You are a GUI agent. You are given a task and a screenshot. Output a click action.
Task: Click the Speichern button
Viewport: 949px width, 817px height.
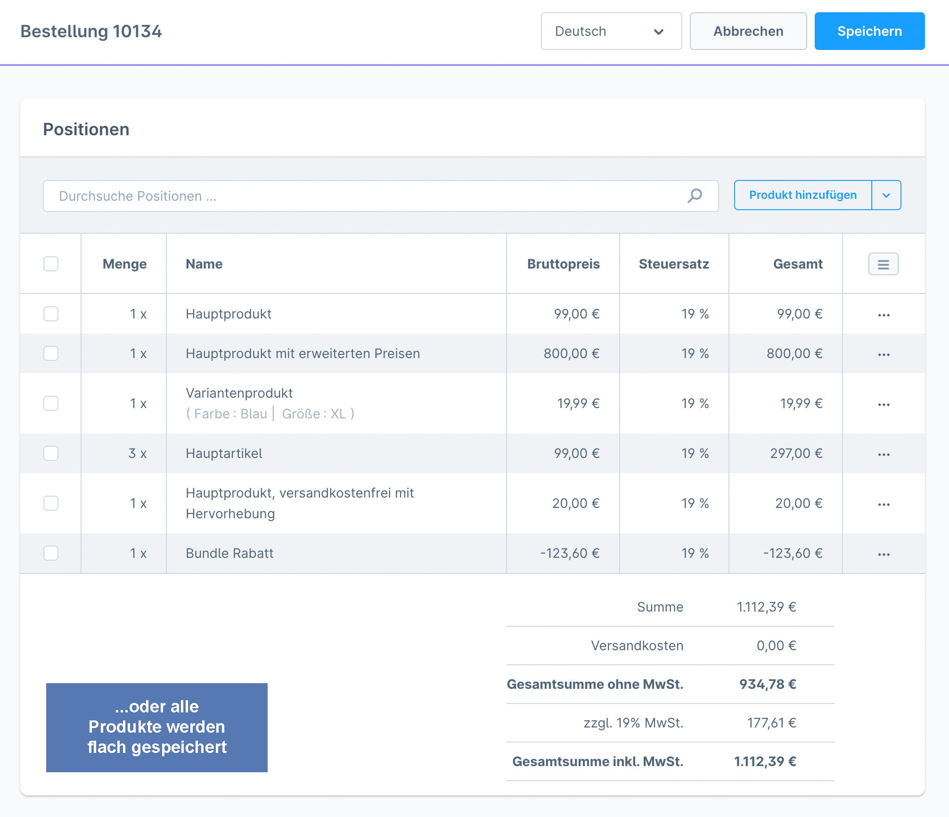pos(869,31)
